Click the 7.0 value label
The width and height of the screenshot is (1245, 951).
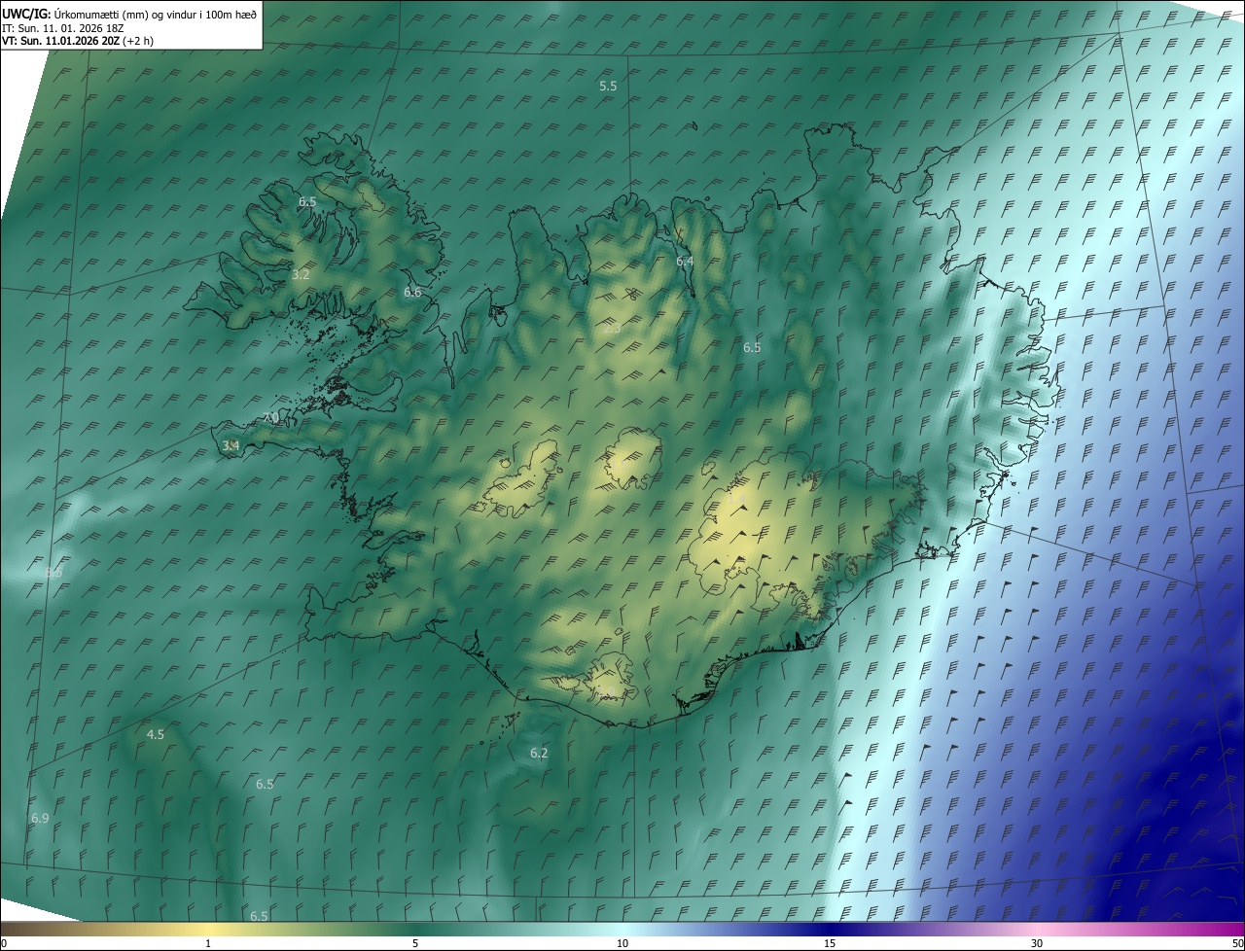pos(270,418)
